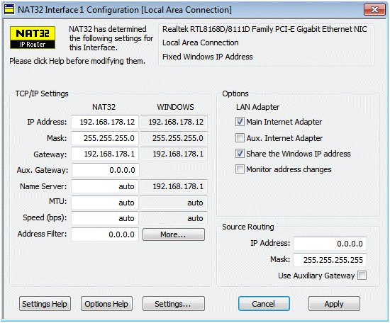This screenshot has width=390, height=323.
Task: Select the Aux. Gateway field
Action: coord(105,170)
